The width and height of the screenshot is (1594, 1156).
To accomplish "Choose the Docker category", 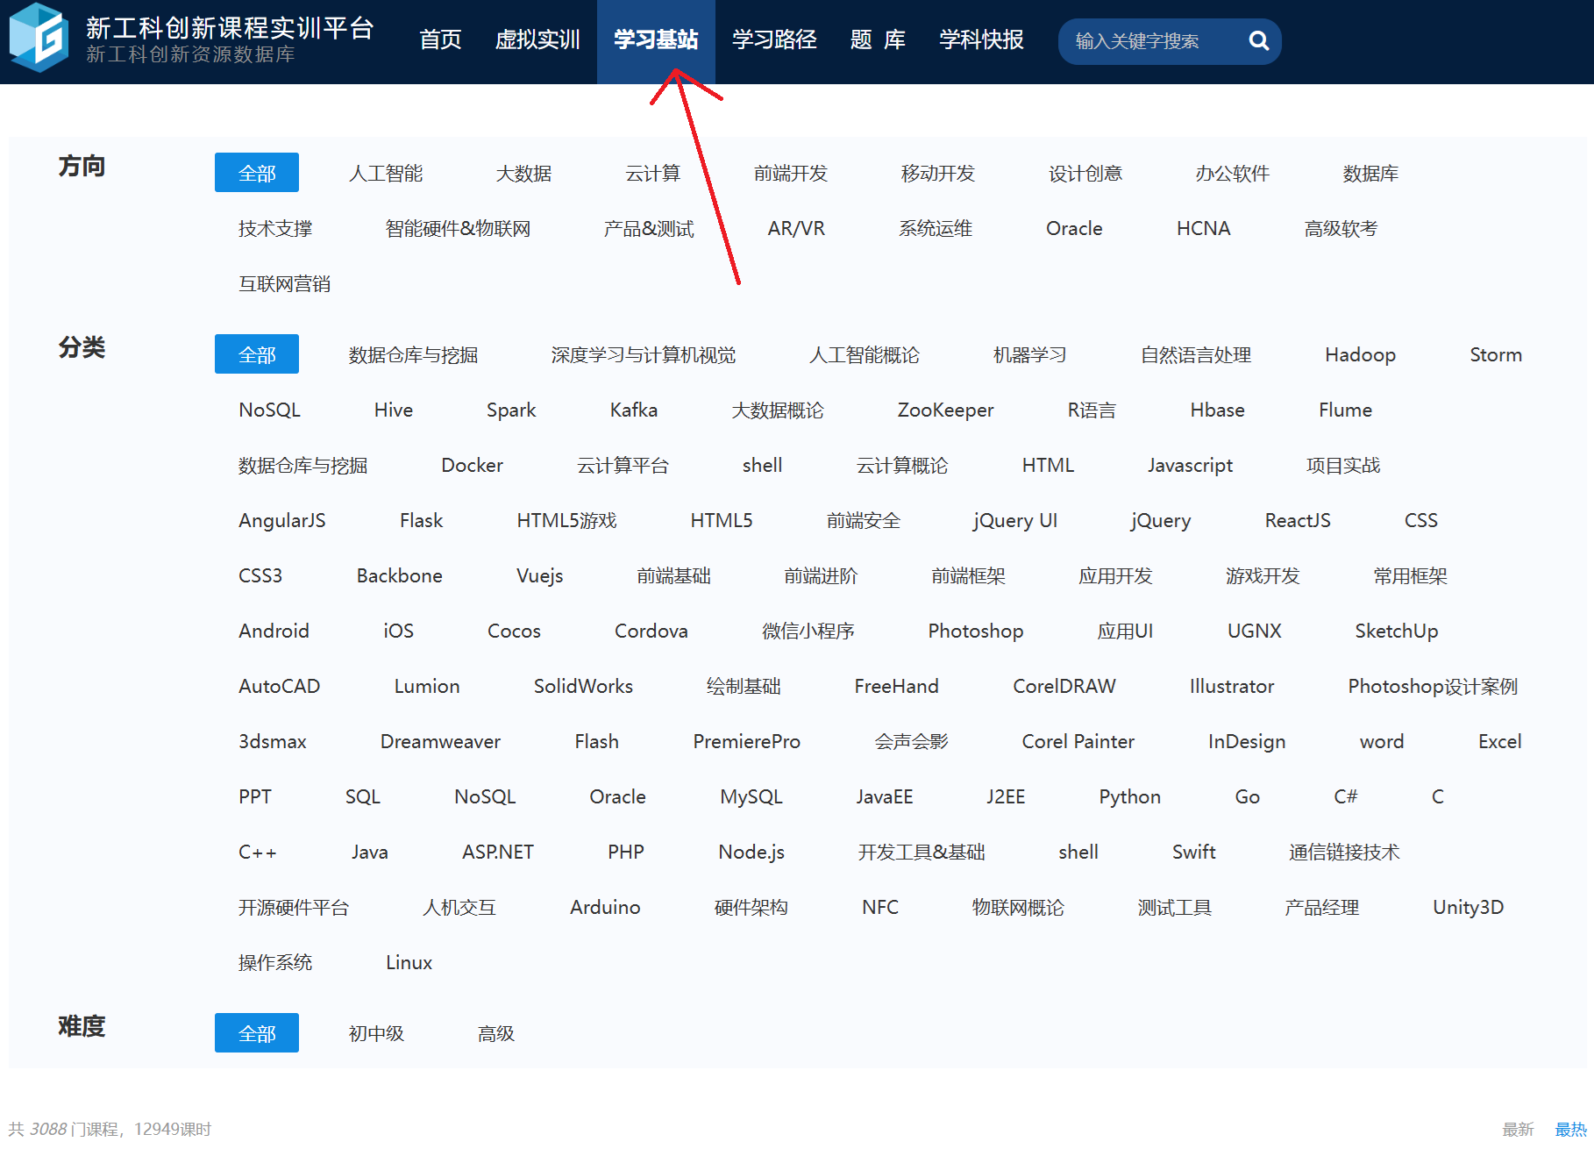I will (x=472, y=465).
